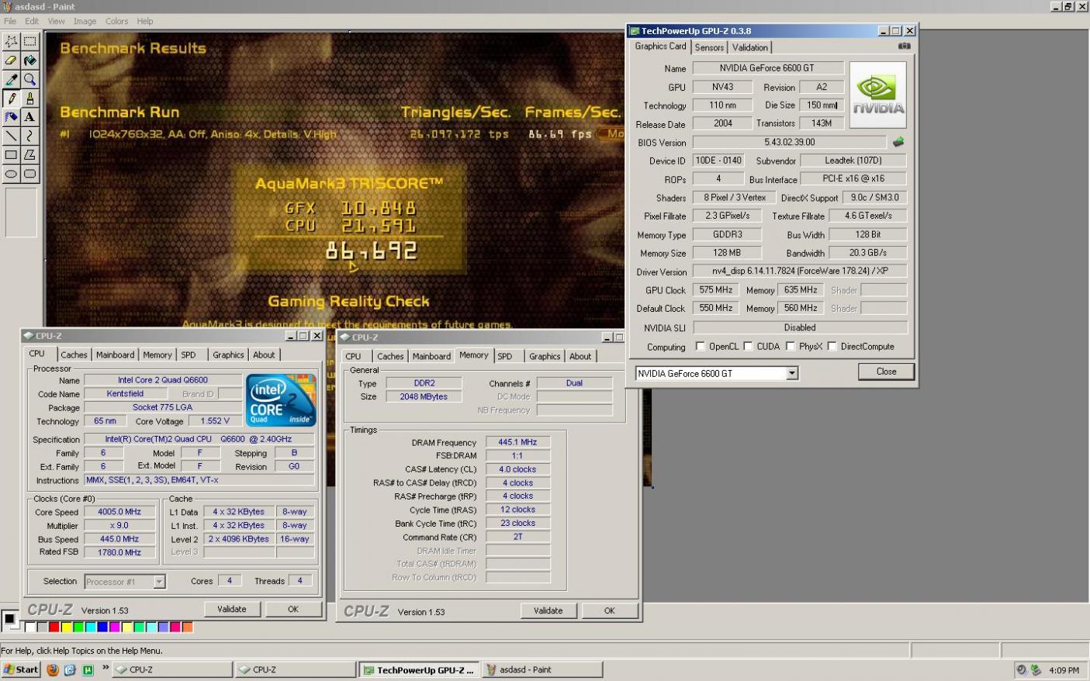The height and width of the screenshot is (681, 1090).
Task: Open the Colors menu in Paint
Action: coord(117,21)
